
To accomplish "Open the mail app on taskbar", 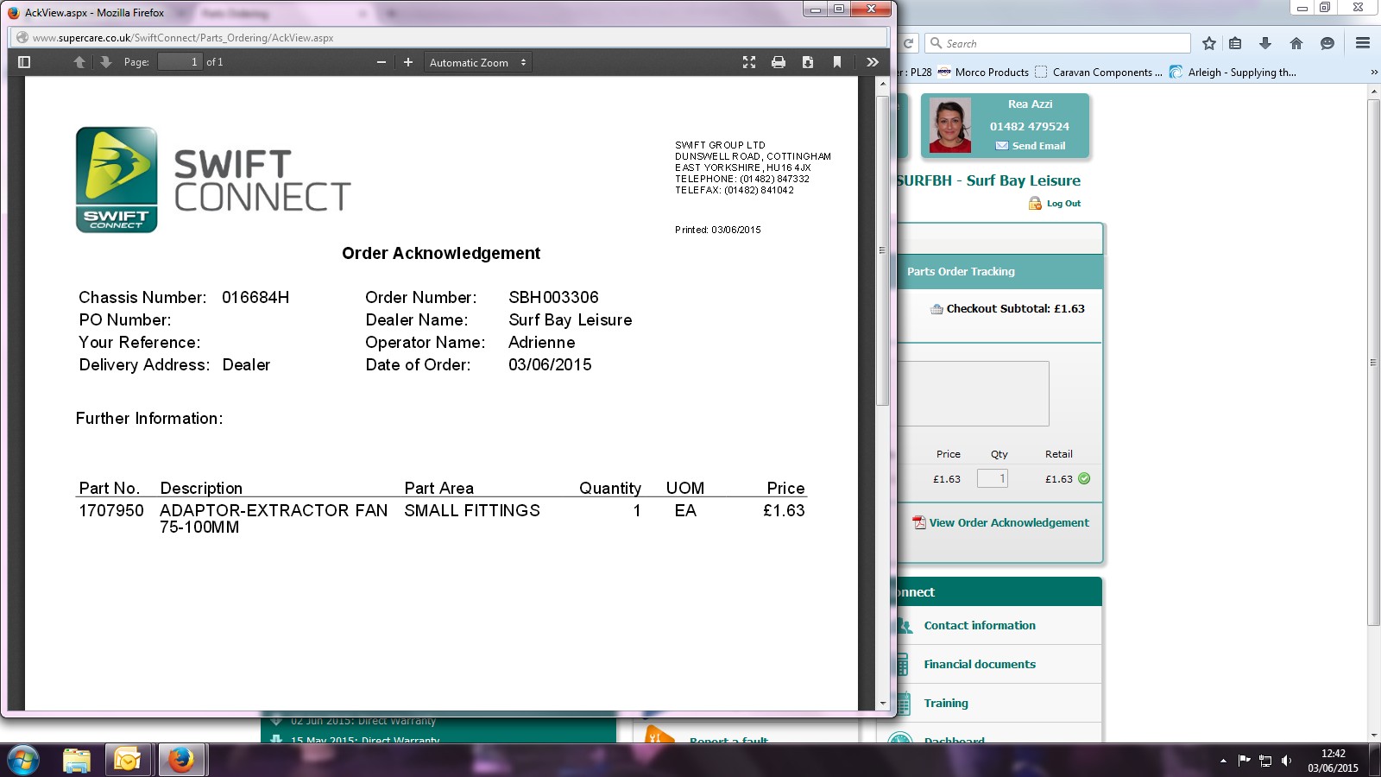I will click(x=128, y=761).
